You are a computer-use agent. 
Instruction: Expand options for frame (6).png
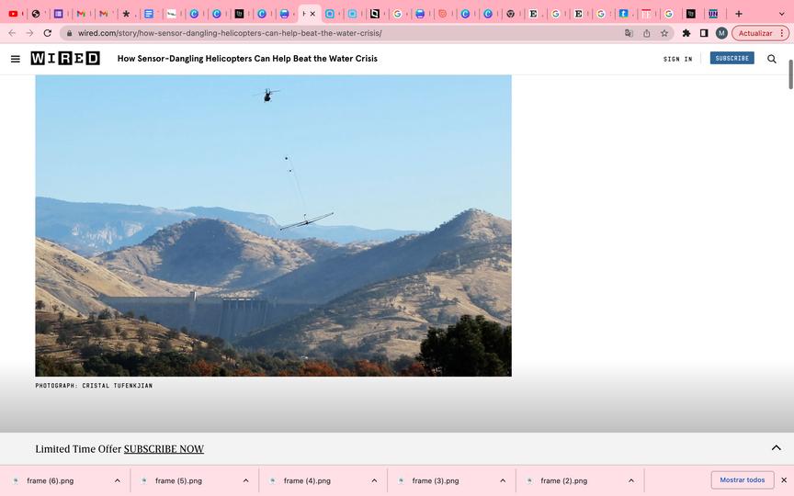tap(118, 480)
